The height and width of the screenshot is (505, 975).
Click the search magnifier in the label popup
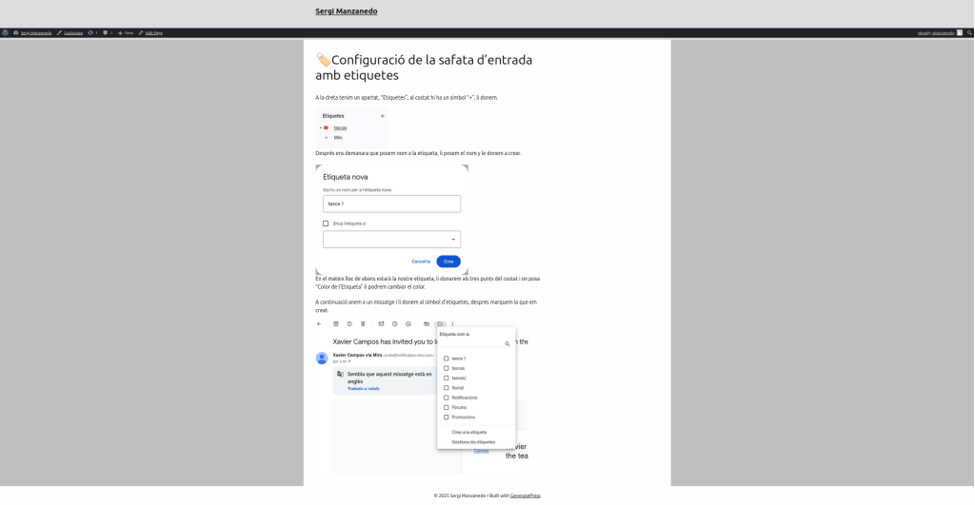click(x=507, y=343)
